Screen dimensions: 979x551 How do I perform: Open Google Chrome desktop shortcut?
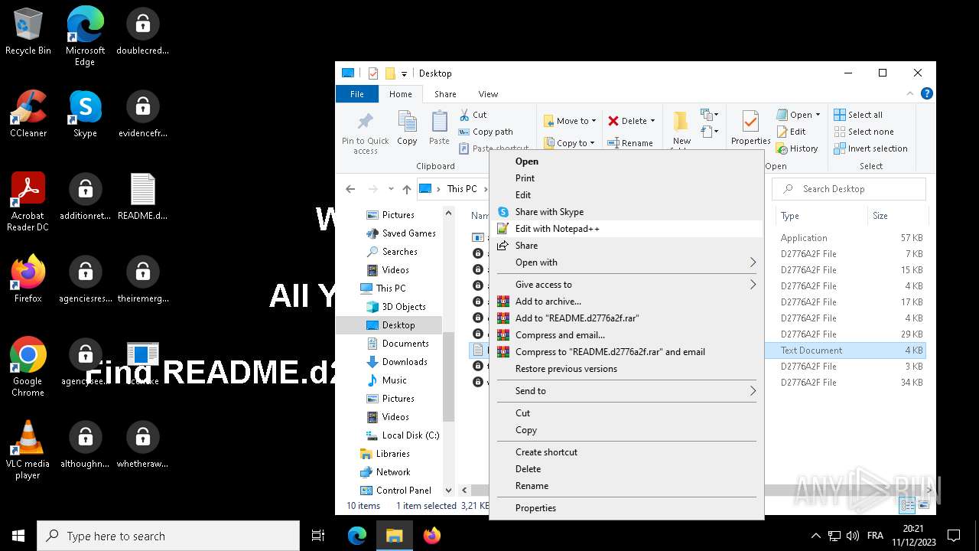pyautogui.click(x=28, y=367)
